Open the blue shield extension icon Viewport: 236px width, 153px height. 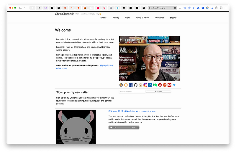click(189, 8)
